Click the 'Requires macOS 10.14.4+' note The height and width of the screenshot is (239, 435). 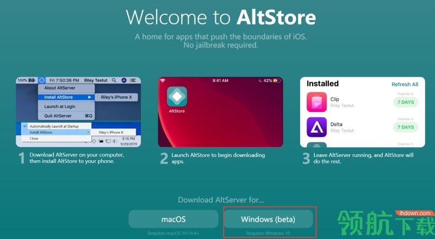(173, 233)
